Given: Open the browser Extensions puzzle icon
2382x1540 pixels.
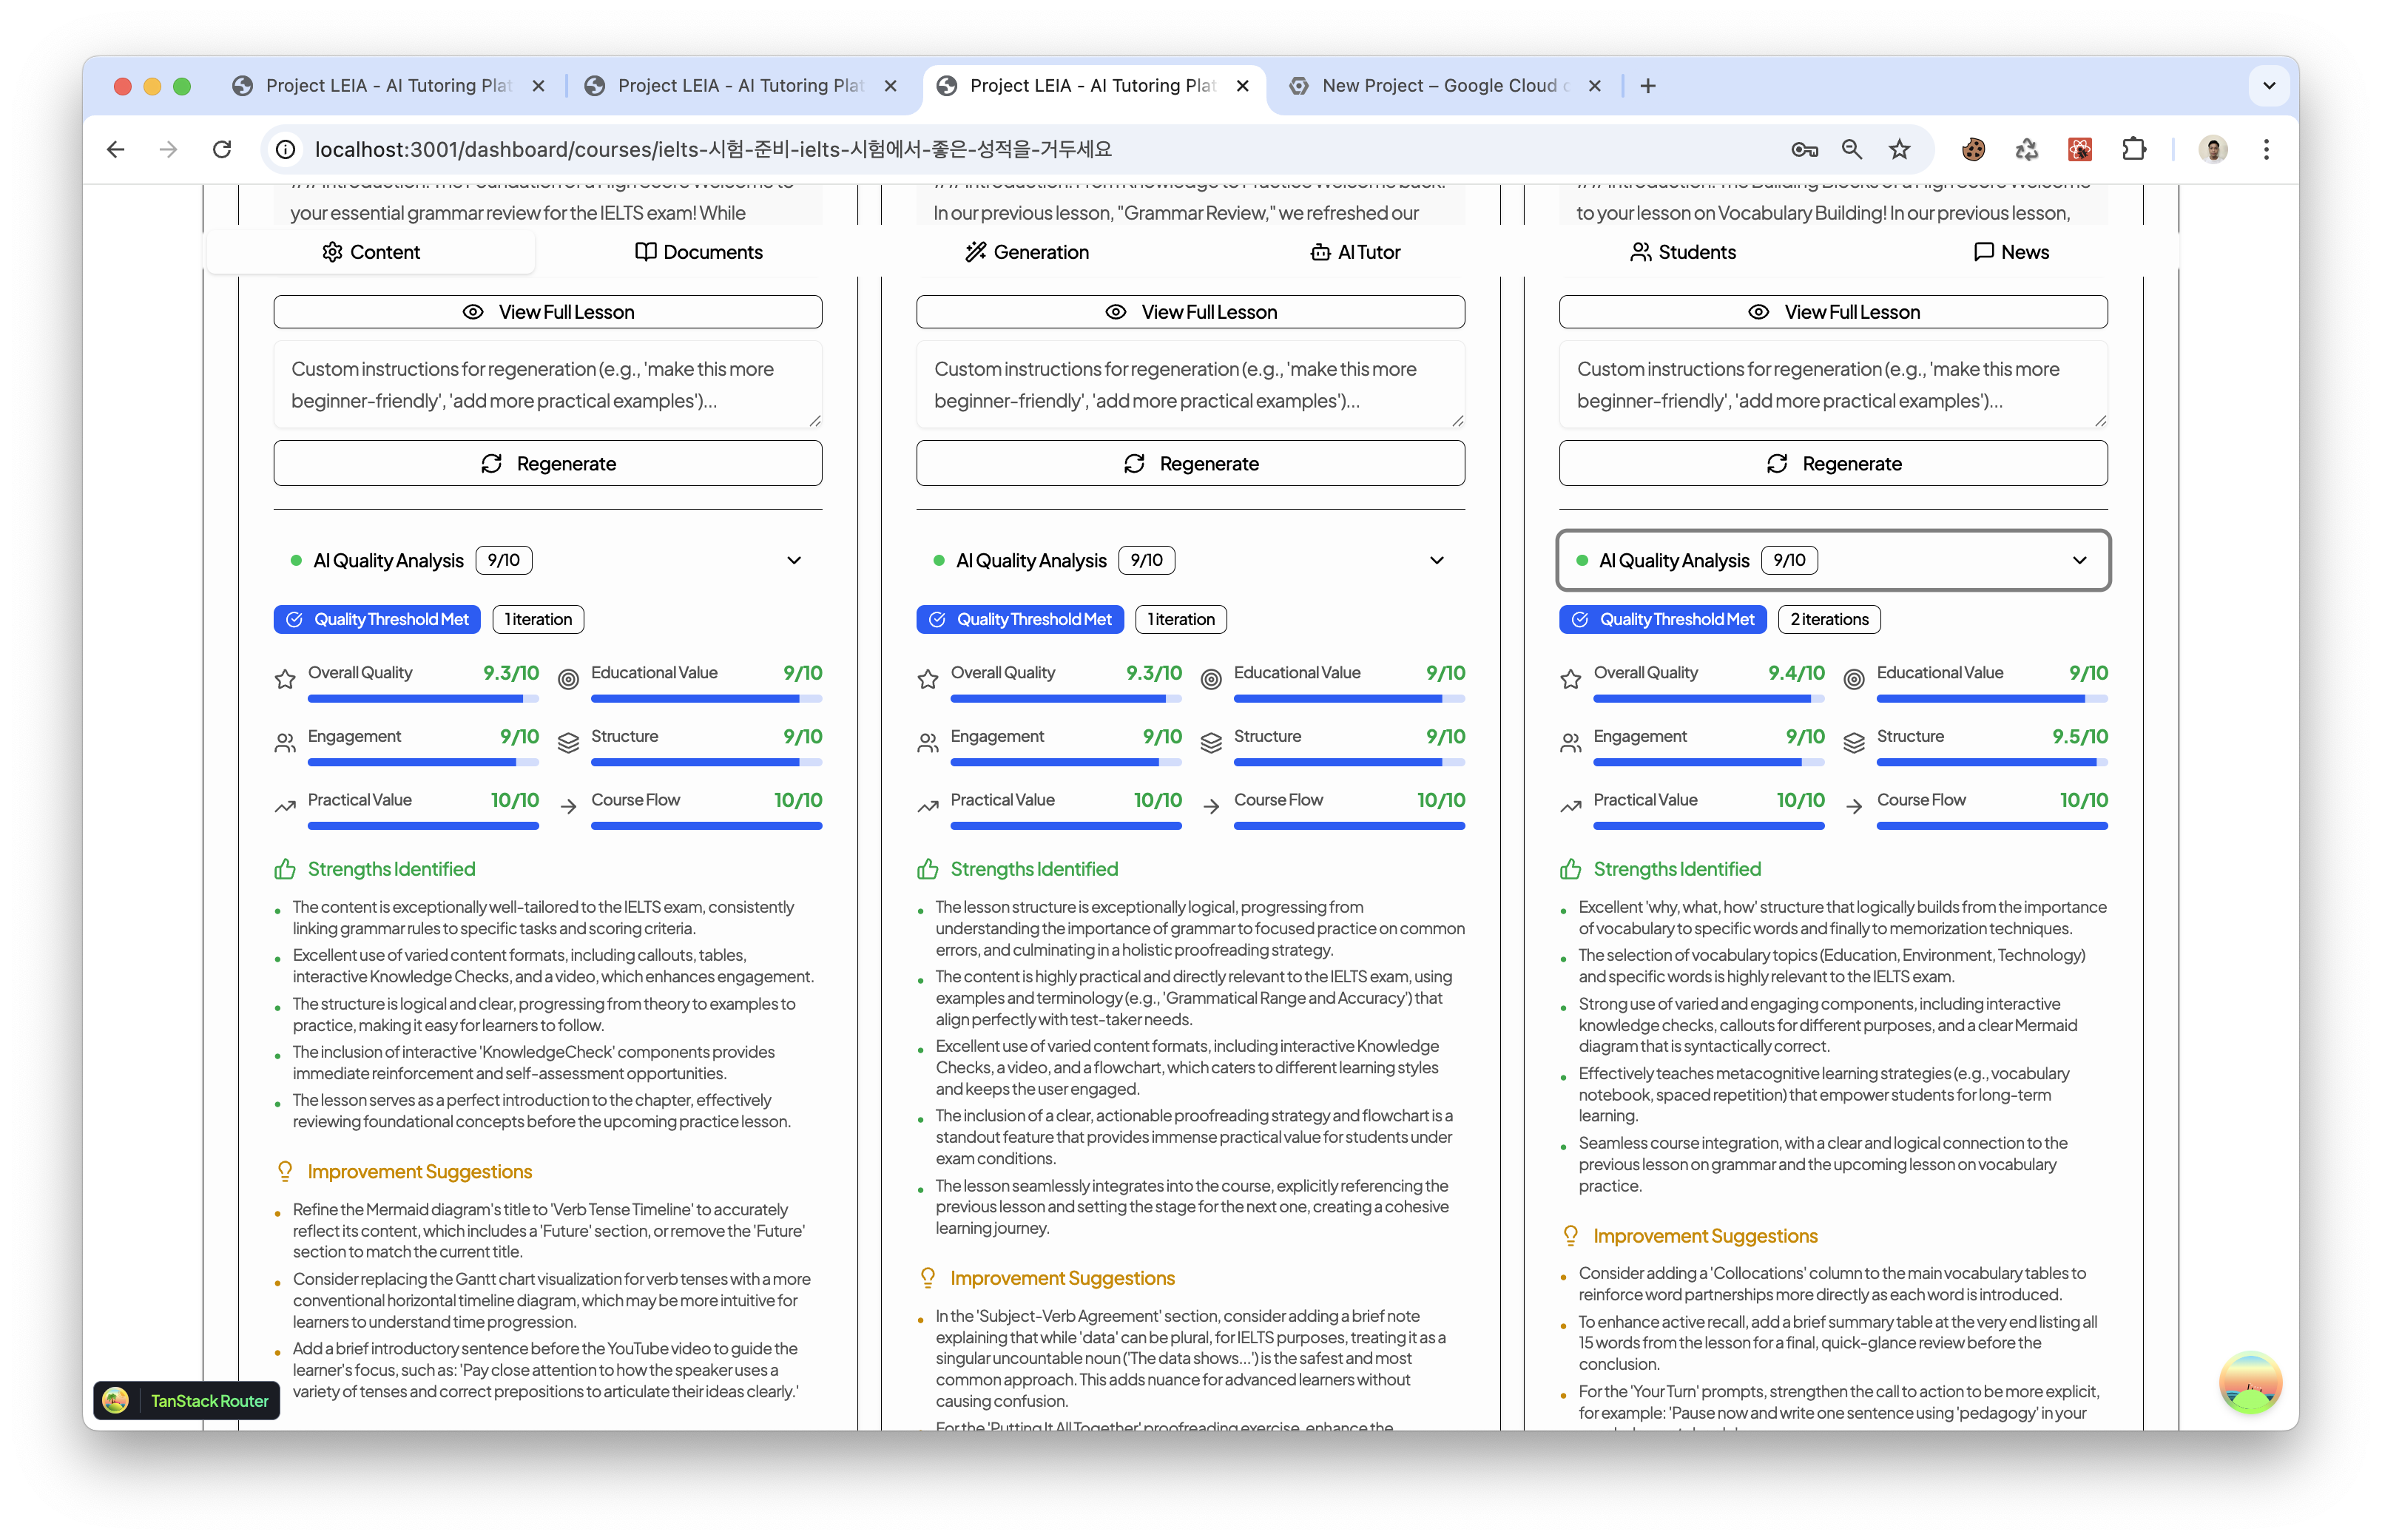Looking at the screenshot, I should coord(2133,150).
